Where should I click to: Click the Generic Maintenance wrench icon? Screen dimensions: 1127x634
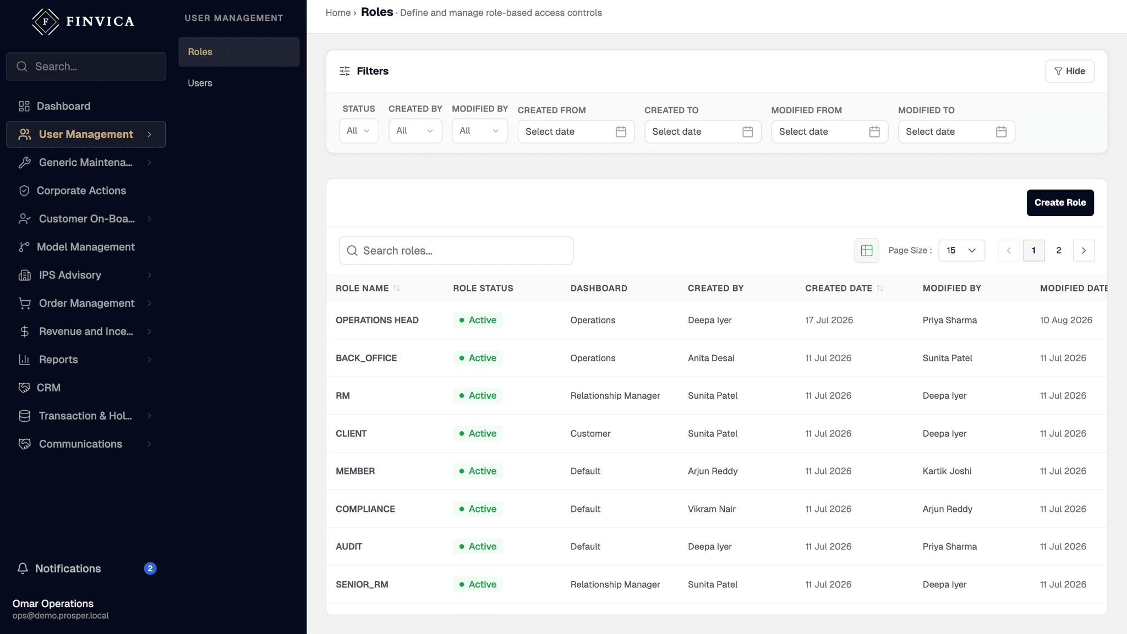coord(24,162)
